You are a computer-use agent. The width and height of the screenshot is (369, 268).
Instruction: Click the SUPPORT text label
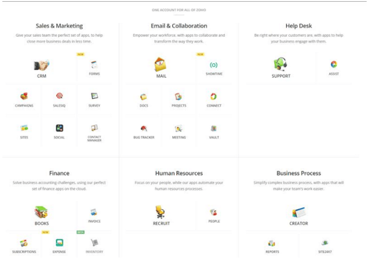(x=281, y=76)
